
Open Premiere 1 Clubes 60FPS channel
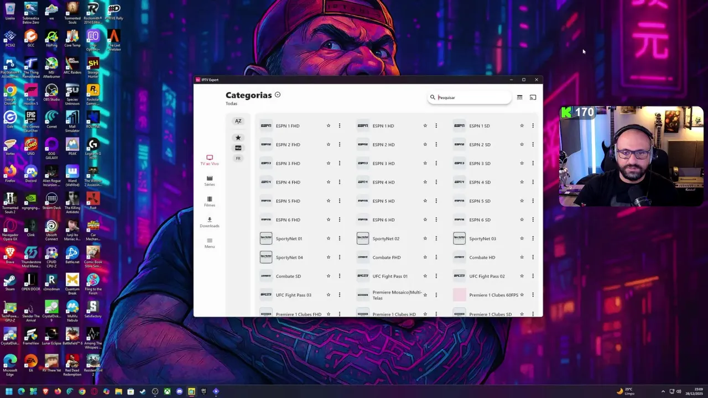[493, 295]
